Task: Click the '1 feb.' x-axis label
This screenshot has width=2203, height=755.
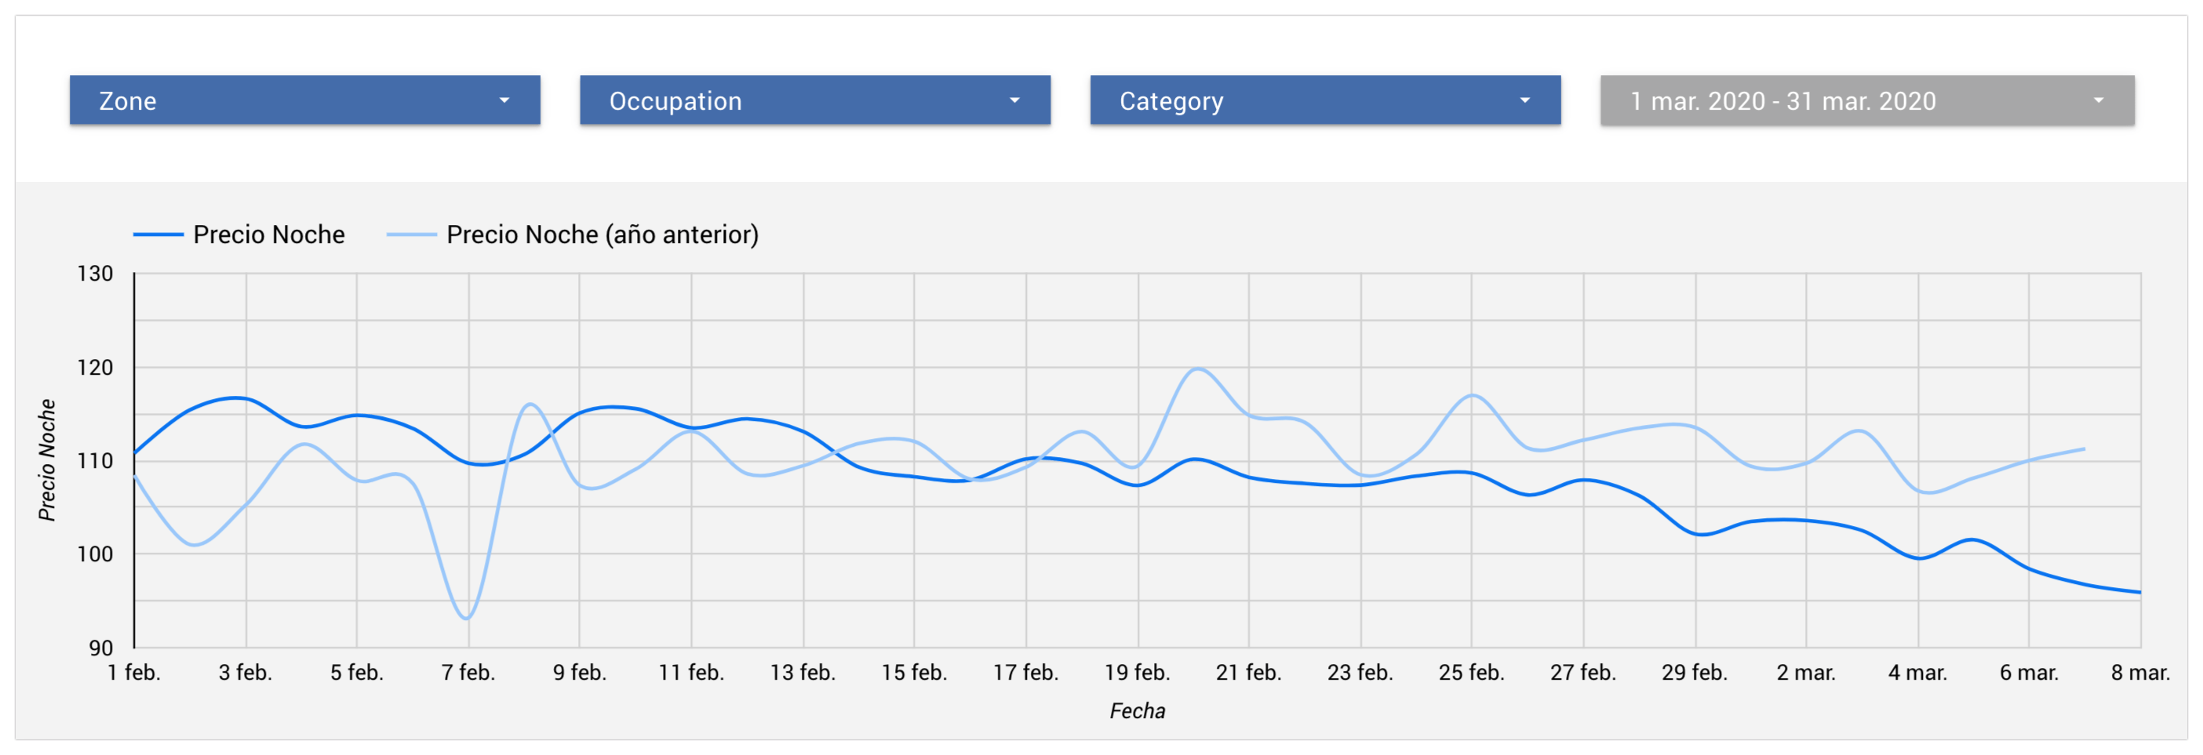Action: 134,673
